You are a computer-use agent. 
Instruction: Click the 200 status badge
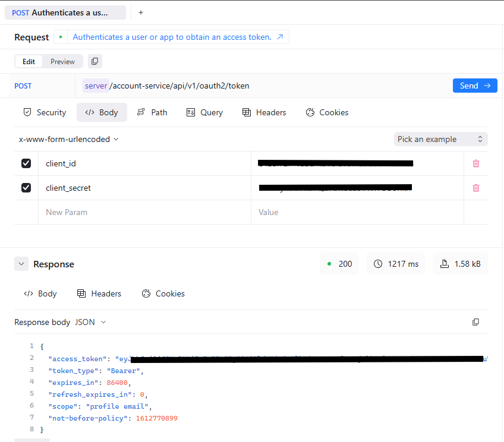tap(339, 264)
